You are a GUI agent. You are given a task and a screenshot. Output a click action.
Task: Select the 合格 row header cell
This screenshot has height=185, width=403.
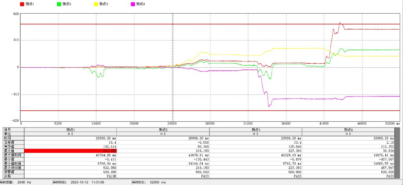click(x=13, y=176)
